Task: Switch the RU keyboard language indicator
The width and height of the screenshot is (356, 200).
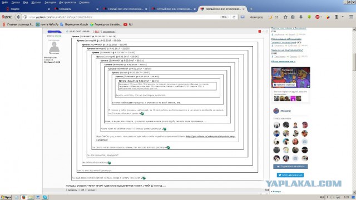Action: 322,197
